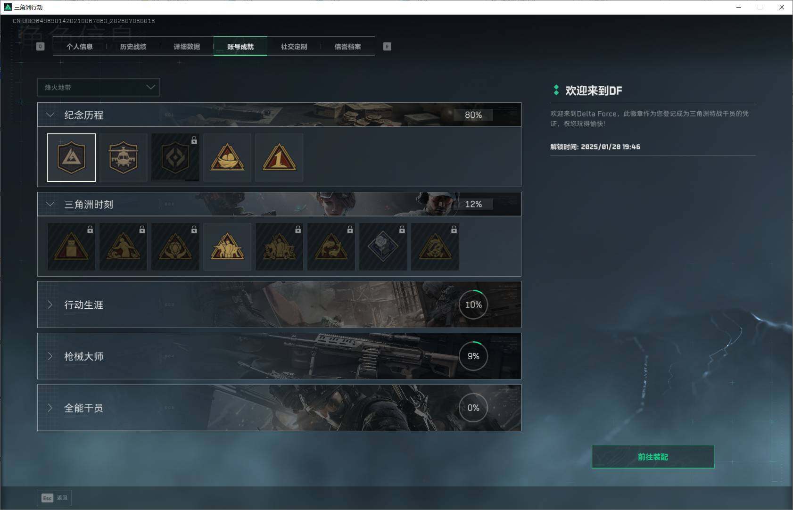Screen dimensions: 793x510
Task: Select the Welcome to DF hexagon badge
Action: pyautogui.click(x=71, y=157)
